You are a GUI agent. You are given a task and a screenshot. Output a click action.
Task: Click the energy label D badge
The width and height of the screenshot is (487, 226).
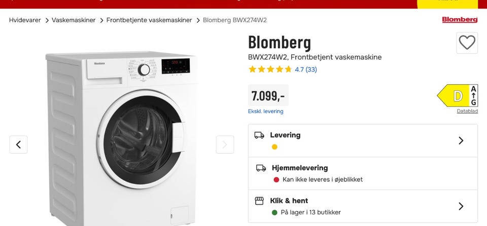click(x=457, y=95)
